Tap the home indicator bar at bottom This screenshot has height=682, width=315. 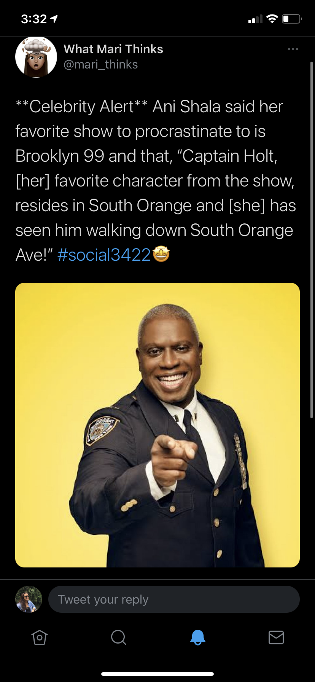[x=157, y=674]
